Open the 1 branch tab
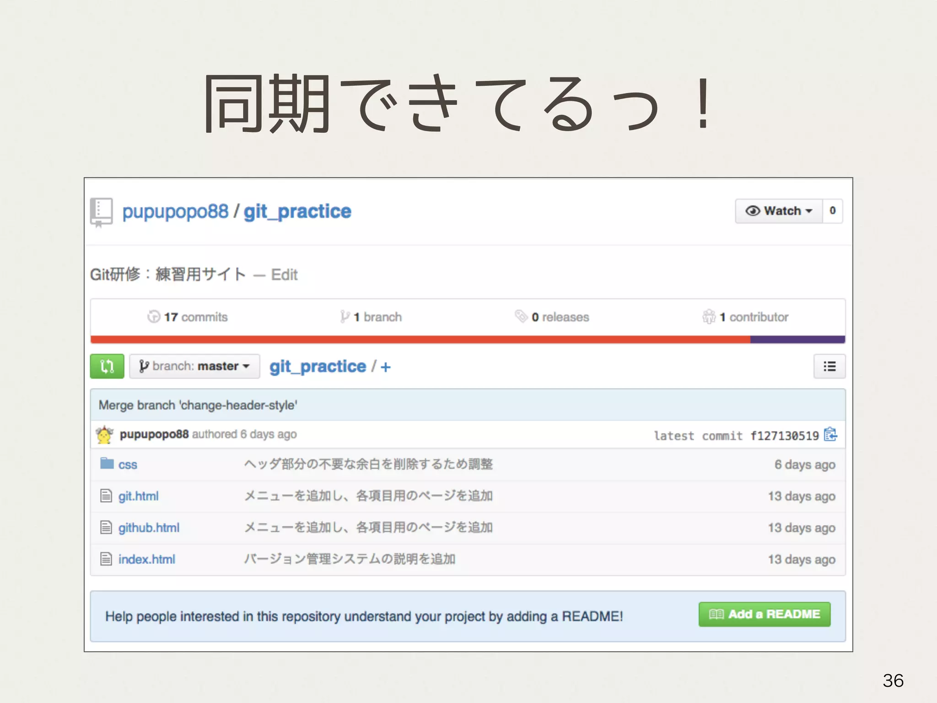 371,317
